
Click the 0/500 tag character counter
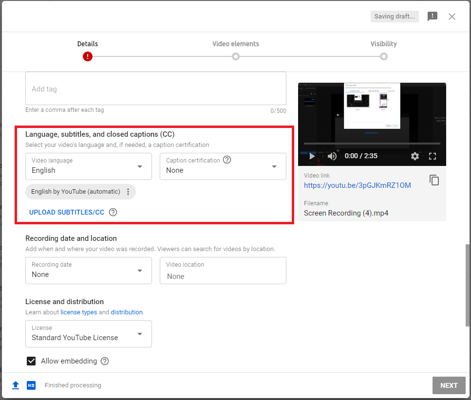[x=278, y=111]
